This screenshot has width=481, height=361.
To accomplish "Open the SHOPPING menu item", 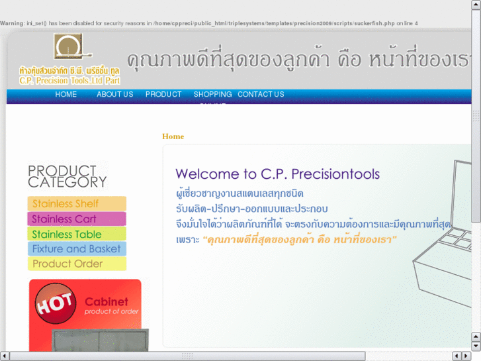I will click(212, 94).
